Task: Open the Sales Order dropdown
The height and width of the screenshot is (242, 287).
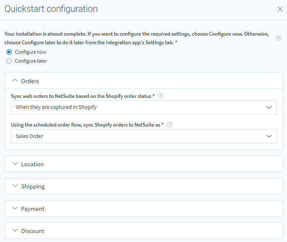Action: [x=143, y=136]
